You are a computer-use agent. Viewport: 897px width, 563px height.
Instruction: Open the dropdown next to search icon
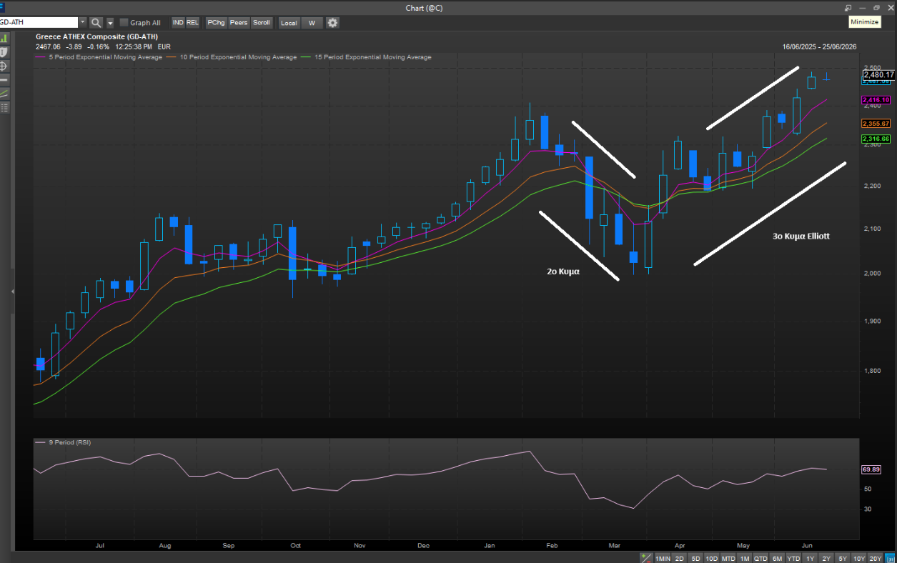tap(110, 23)
